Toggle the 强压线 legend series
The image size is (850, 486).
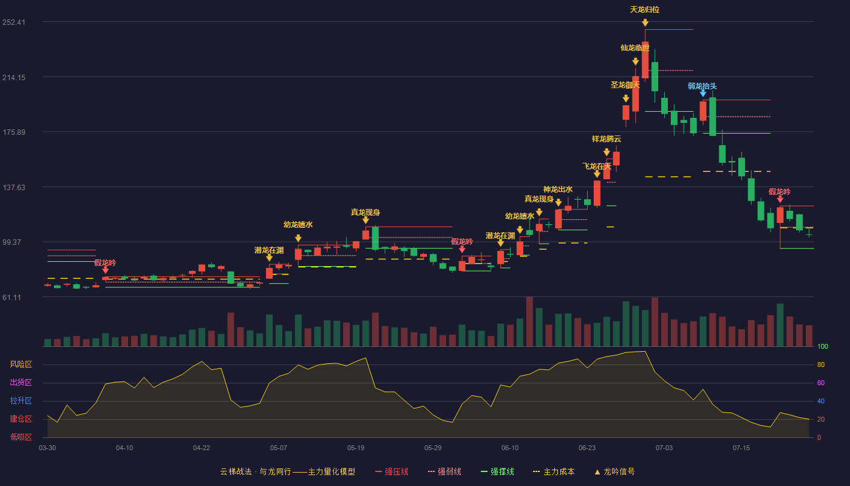click(x=392, y=471)
